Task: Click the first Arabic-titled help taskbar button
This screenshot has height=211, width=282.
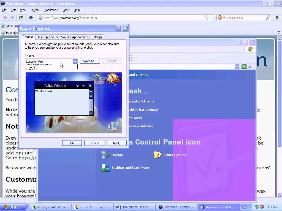Action: point(50,207)
